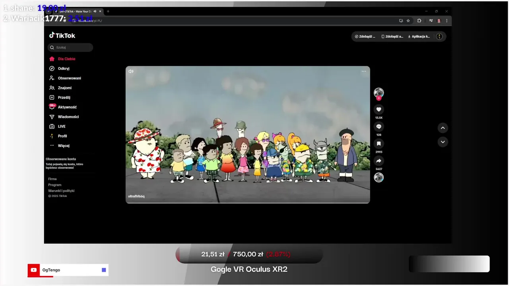The width and height of the screenshot is (509, 286).
Task: Click the Odkryj compass icon
Action: tap(52, 68)
